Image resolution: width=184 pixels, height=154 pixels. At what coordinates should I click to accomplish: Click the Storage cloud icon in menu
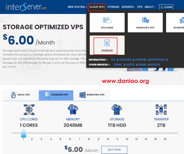click(x=107, y=43)
